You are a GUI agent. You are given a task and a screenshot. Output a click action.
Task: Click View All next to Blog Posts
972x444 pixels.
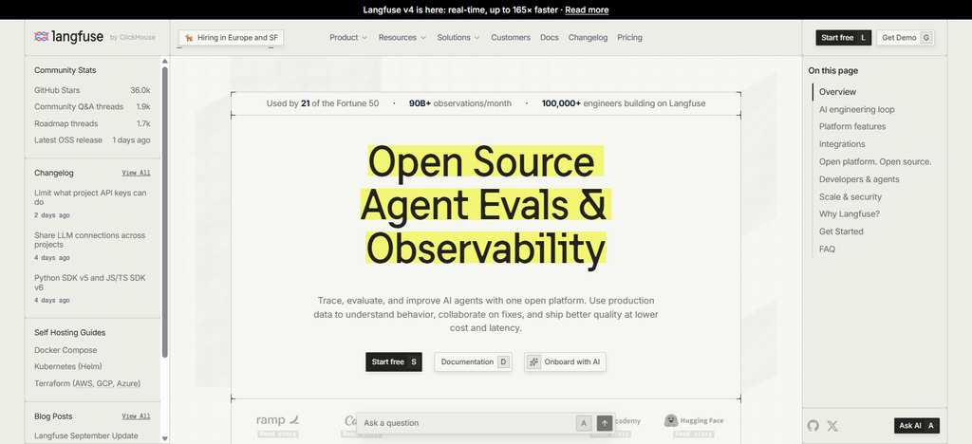pyautogui.click(x=136, y=416)
